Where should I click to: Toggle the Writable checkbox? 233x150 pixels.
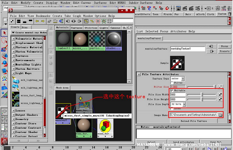pos(172,90)
